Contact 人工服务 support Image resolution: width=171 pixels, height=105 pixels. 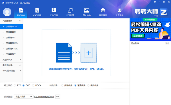119,12
